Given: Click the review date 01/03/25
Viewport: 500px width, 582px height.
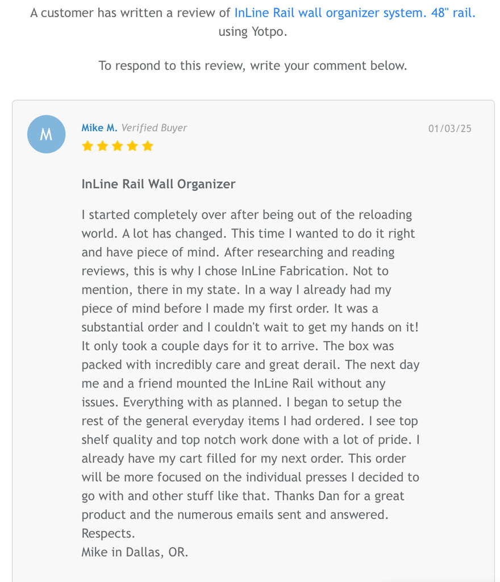Looking at the screenshot, I should pos(449,128).
